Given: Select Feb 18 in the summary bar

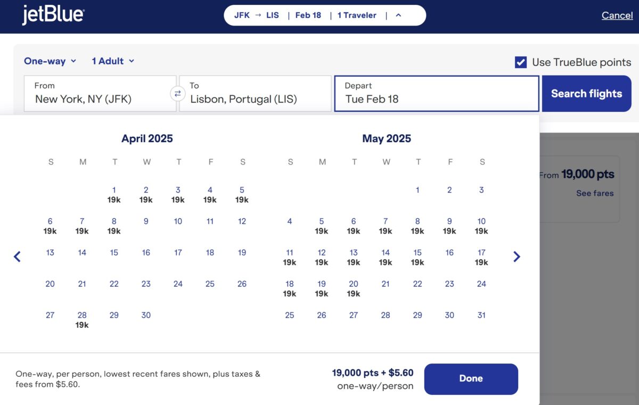Looking at the screenshot, I should 308,15.
